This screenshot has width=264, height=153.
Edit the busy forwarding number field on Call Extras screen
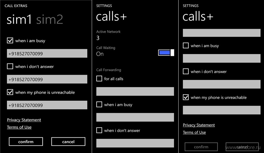pyautogui.click(x=47, y=53)
